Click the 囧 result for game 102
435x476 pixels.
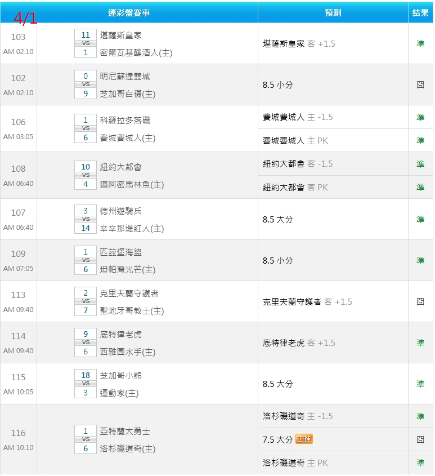click(420, 84)
